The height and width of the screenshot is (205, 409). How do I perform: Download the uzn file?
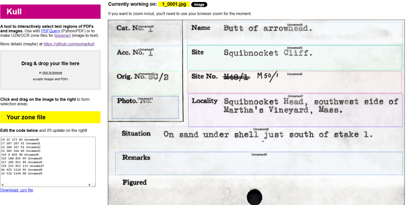pos(17,190)
